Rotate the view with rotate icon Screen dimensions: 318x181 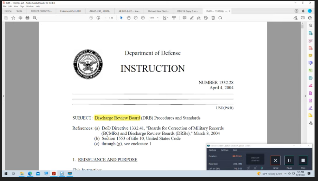pos(220,18)
